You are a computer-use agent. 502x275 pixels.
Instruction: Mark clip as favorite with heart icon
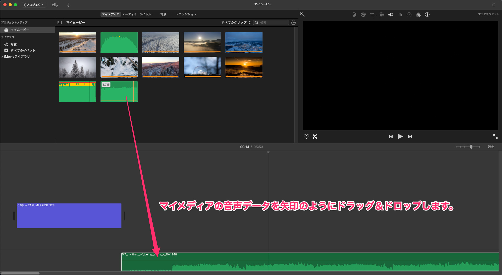[x=306, y=137]
